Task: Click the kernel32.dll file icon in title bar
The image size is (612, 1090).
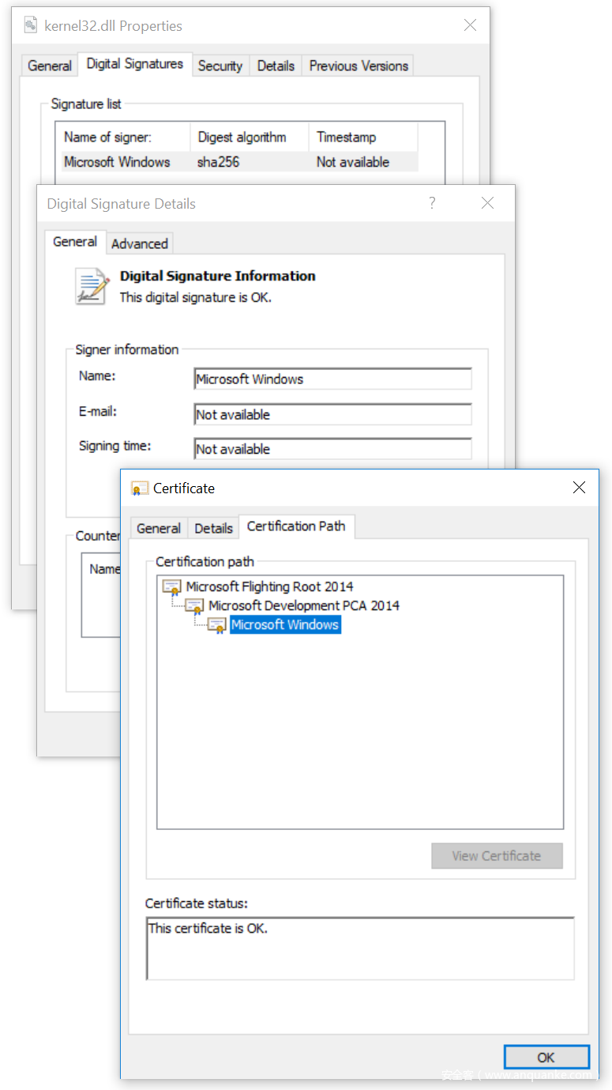Action: (x=31, y=25)
